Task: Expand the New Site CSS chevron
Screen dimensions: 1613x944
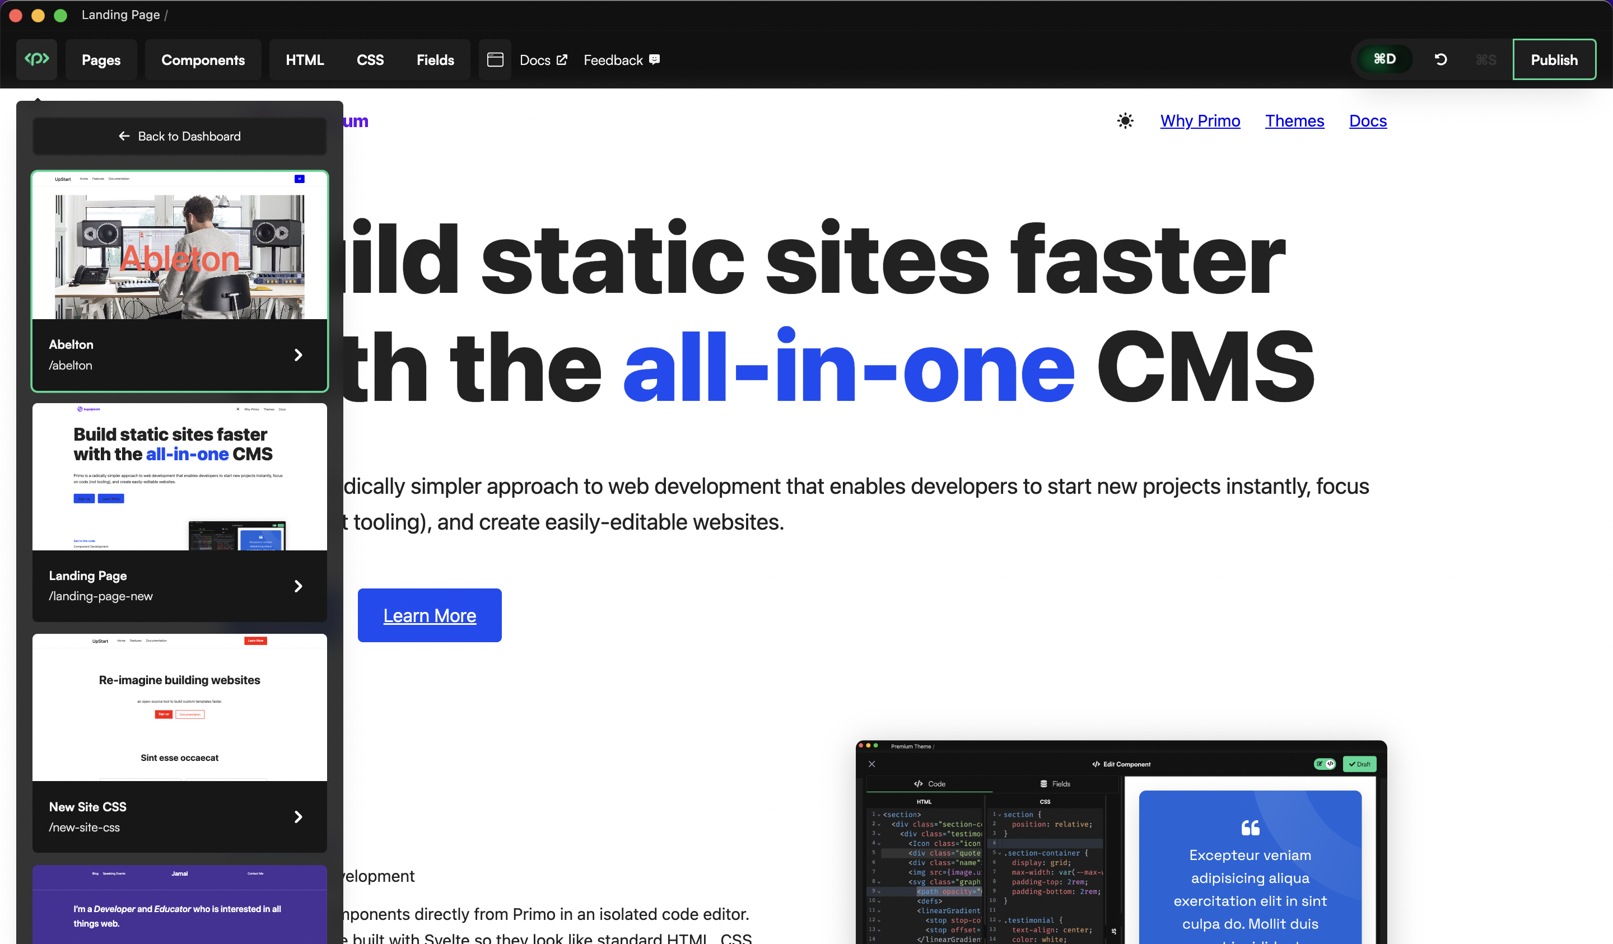Action: tap(299, 817)
